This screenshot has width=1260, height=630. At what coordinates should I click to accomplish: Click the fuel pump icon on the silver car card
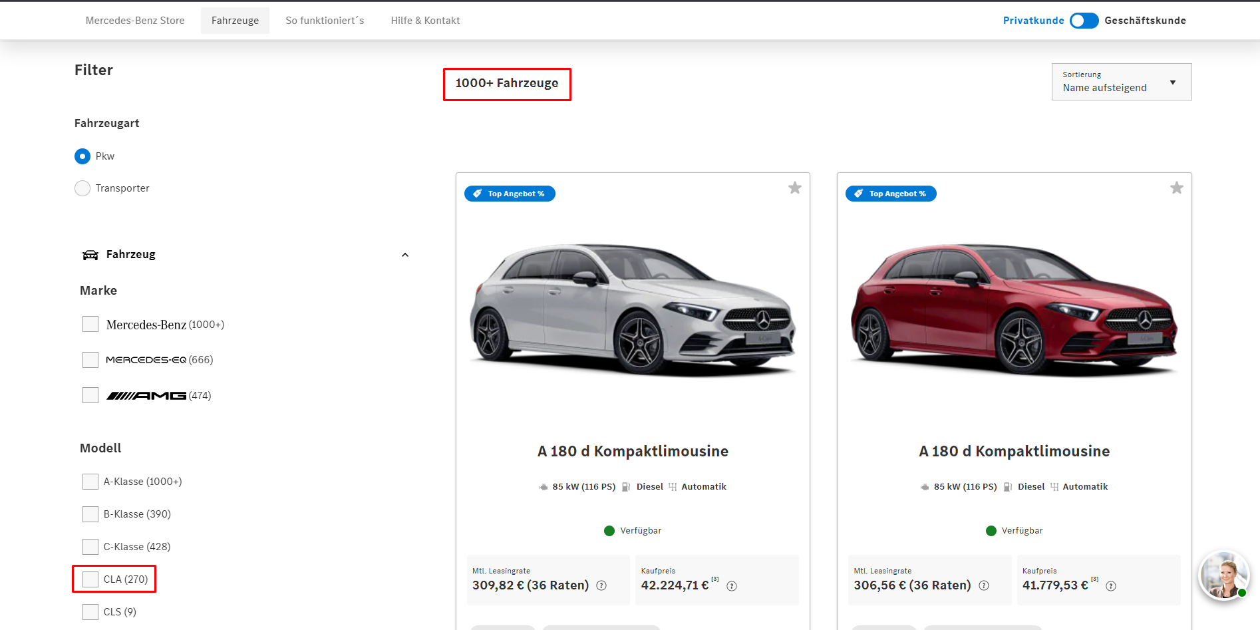click(626, 487)
